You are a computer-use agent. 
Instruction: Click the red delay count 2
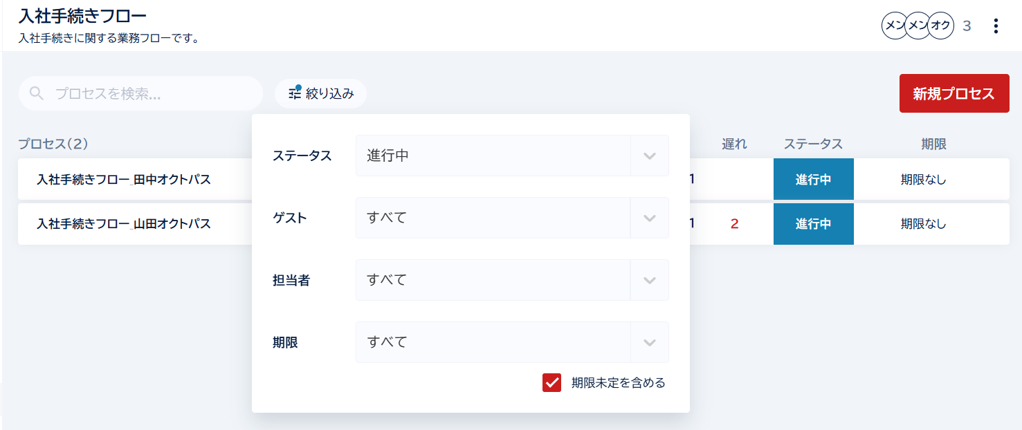point(735,224)
